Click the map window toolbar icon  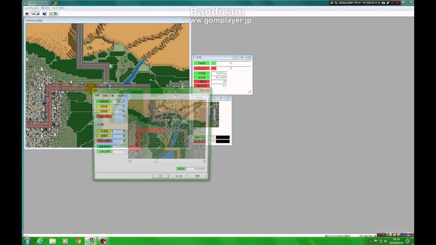click(33, 14)
